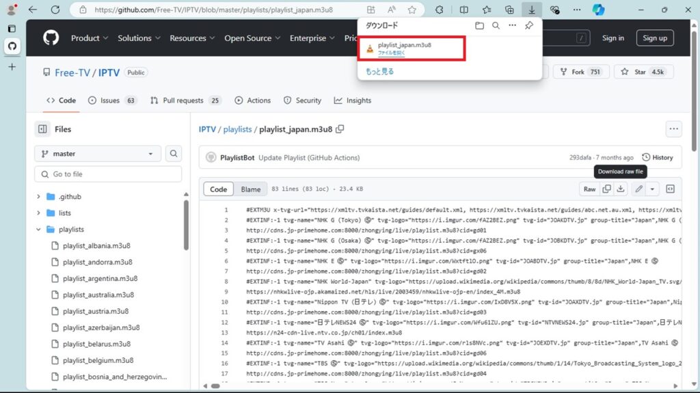700x393 pixels.
Task: Open the master branch selector
Action: (97, 154)
